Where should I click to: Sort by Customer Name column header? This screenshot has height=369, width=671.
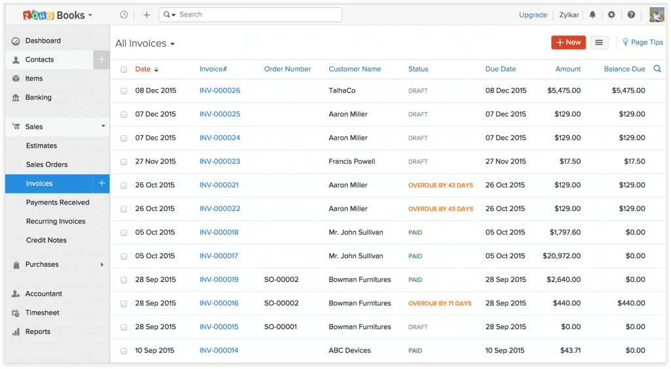tap(355, 69)
